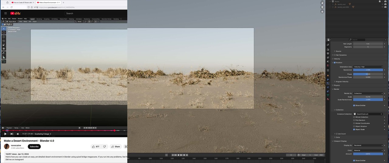
Task: Adjust the Randomize rotation slider
Action: (x=368, y=70)
